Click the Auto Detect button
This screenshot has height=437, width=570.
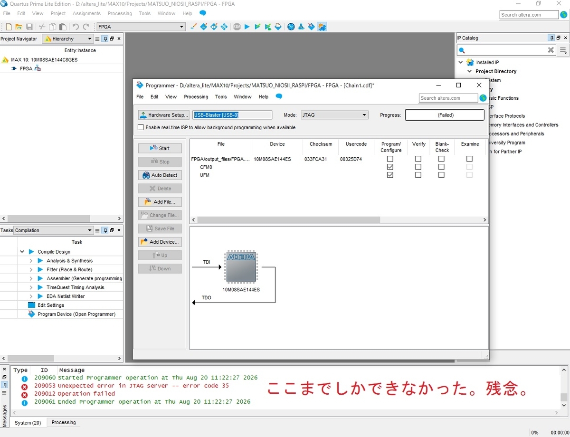(x=160, y=175)
